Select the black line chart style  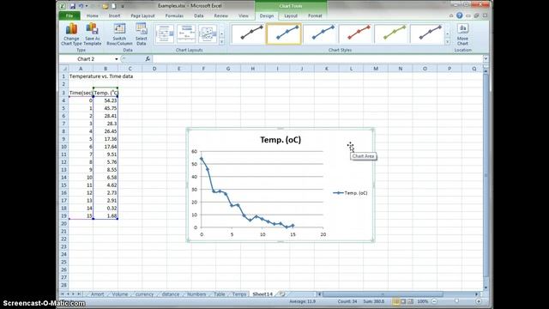(248, 33)
